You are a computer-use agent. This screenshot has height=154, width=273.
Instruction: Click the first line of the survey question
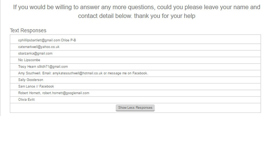(x=136, y=7)
